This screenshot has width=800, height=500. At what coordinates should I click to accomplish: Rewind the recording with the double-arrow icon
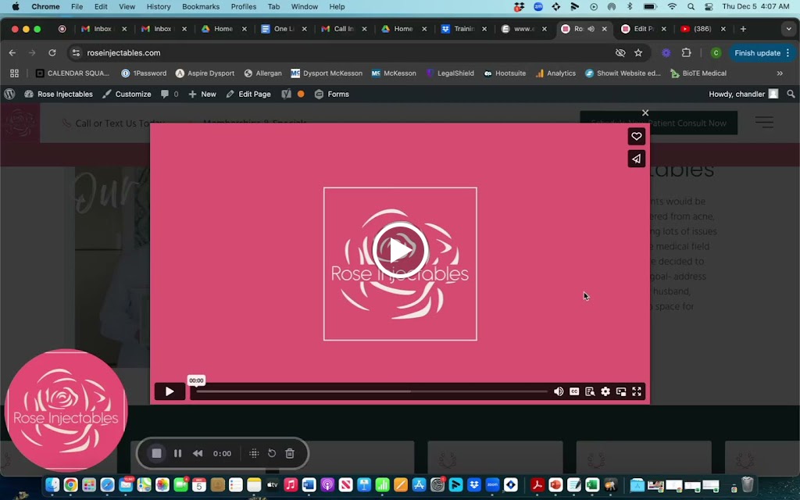click(x=198, y=453)
